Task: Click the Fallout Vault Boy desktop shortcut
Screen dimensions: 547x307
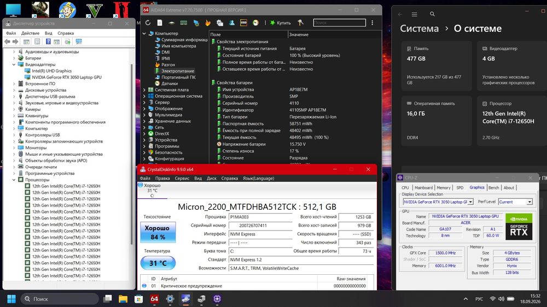Action: coord(67,10)
